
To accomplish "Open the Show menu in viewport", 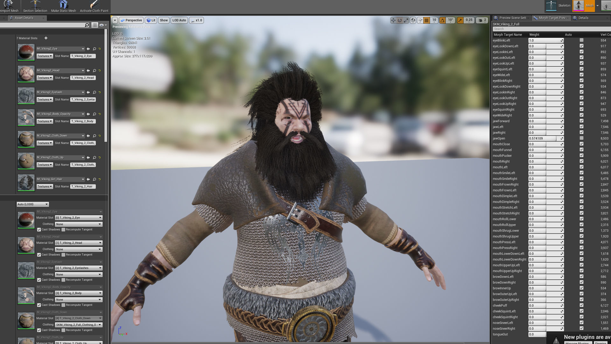I will point(164,20).
